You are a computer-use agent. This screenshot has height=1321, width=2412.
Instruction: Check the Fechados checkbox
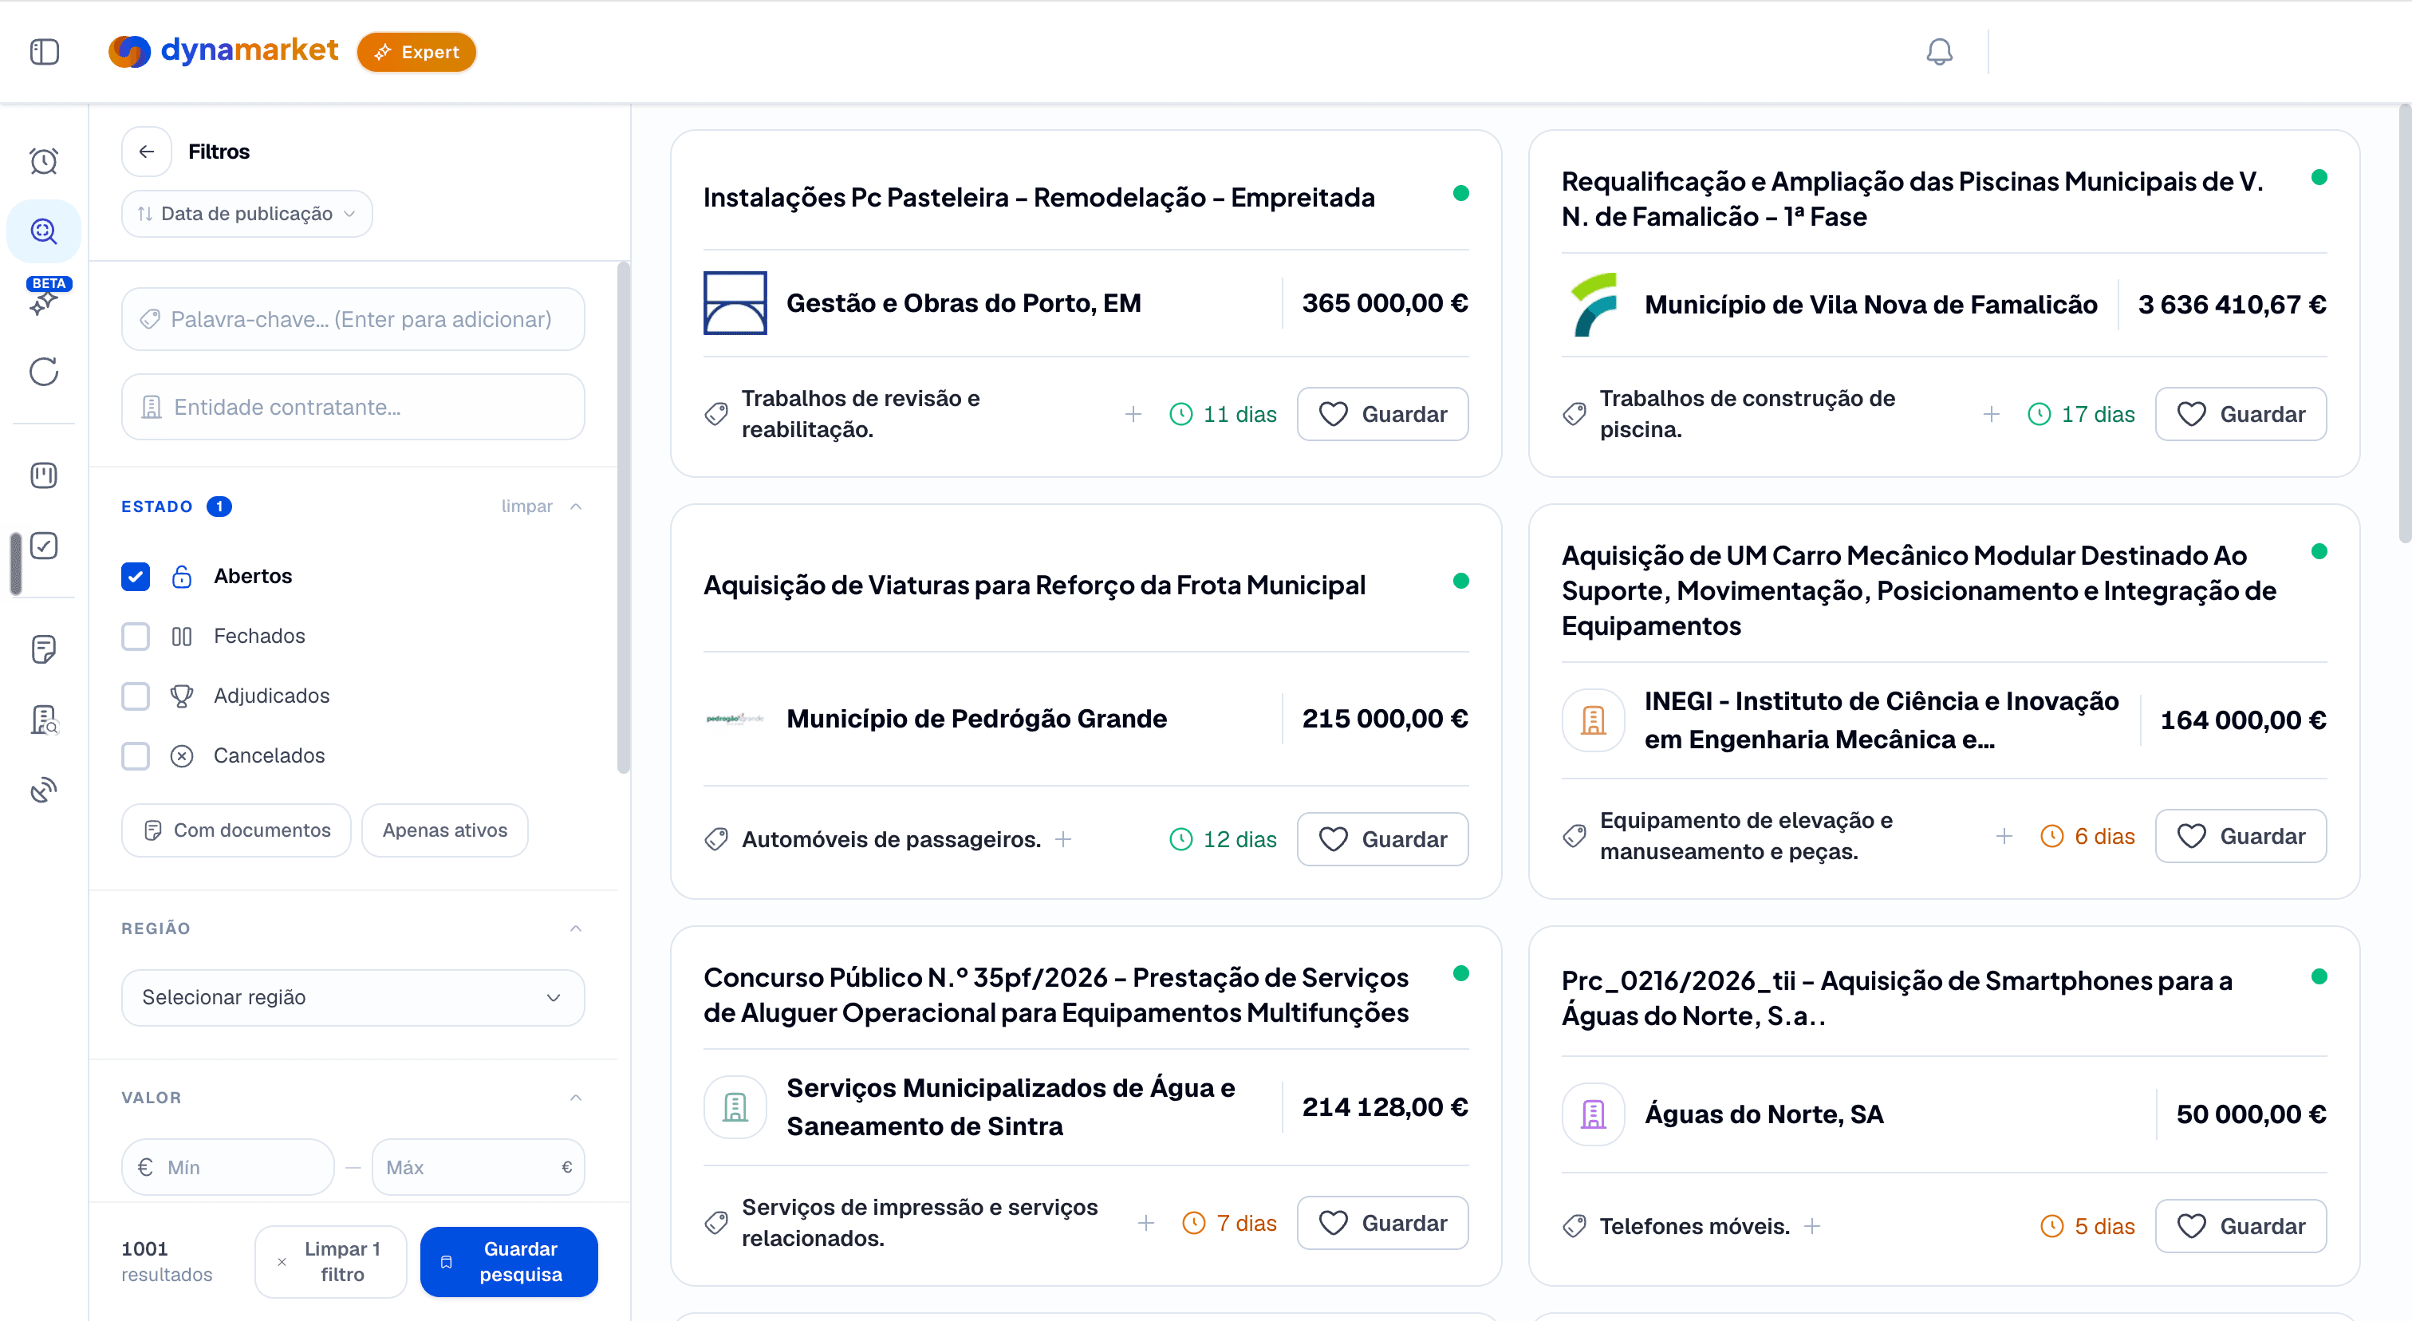click(136, 636)
